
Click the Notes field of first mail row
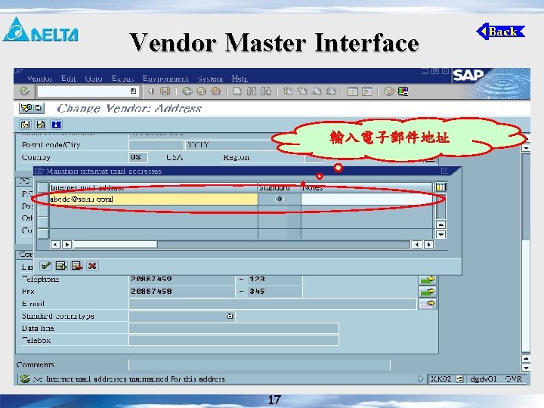click(367, 199)
